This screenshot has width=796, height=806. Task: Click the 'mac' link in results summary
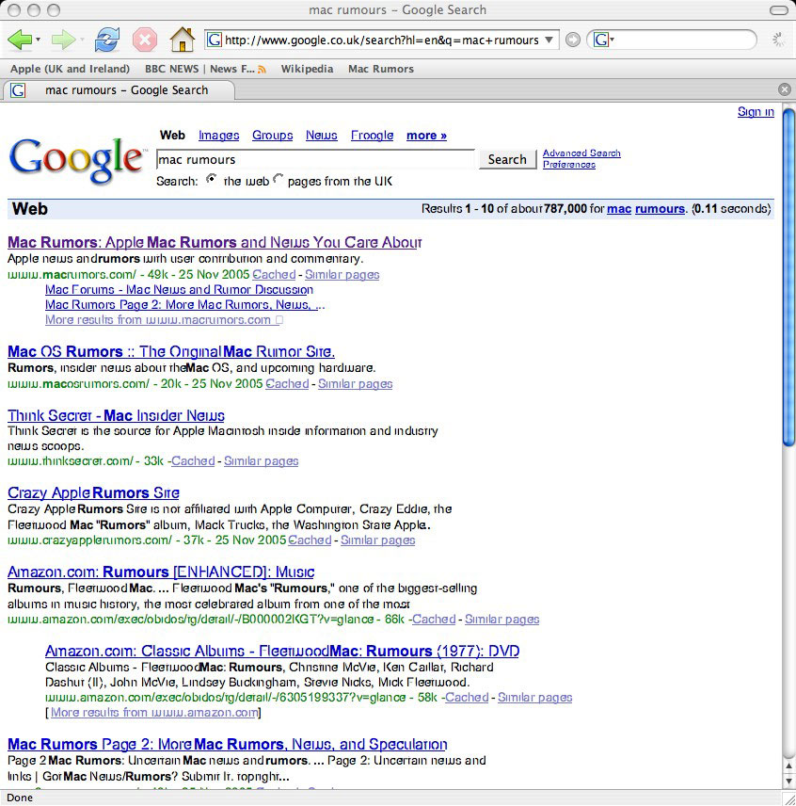[x=619, y=209]
